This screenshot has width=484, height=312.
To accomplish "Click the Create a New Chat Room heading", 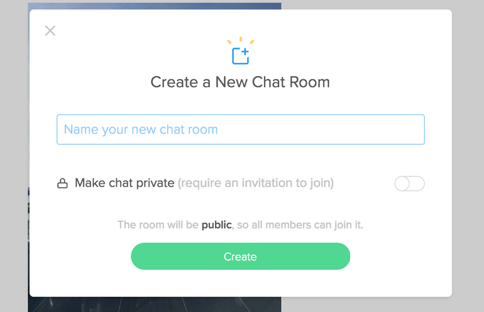I will [240, 82].
